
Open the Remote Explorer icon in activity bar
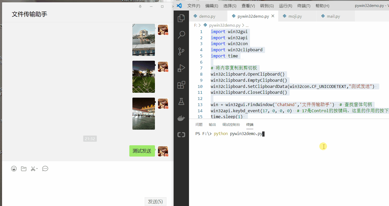point(181,135)
